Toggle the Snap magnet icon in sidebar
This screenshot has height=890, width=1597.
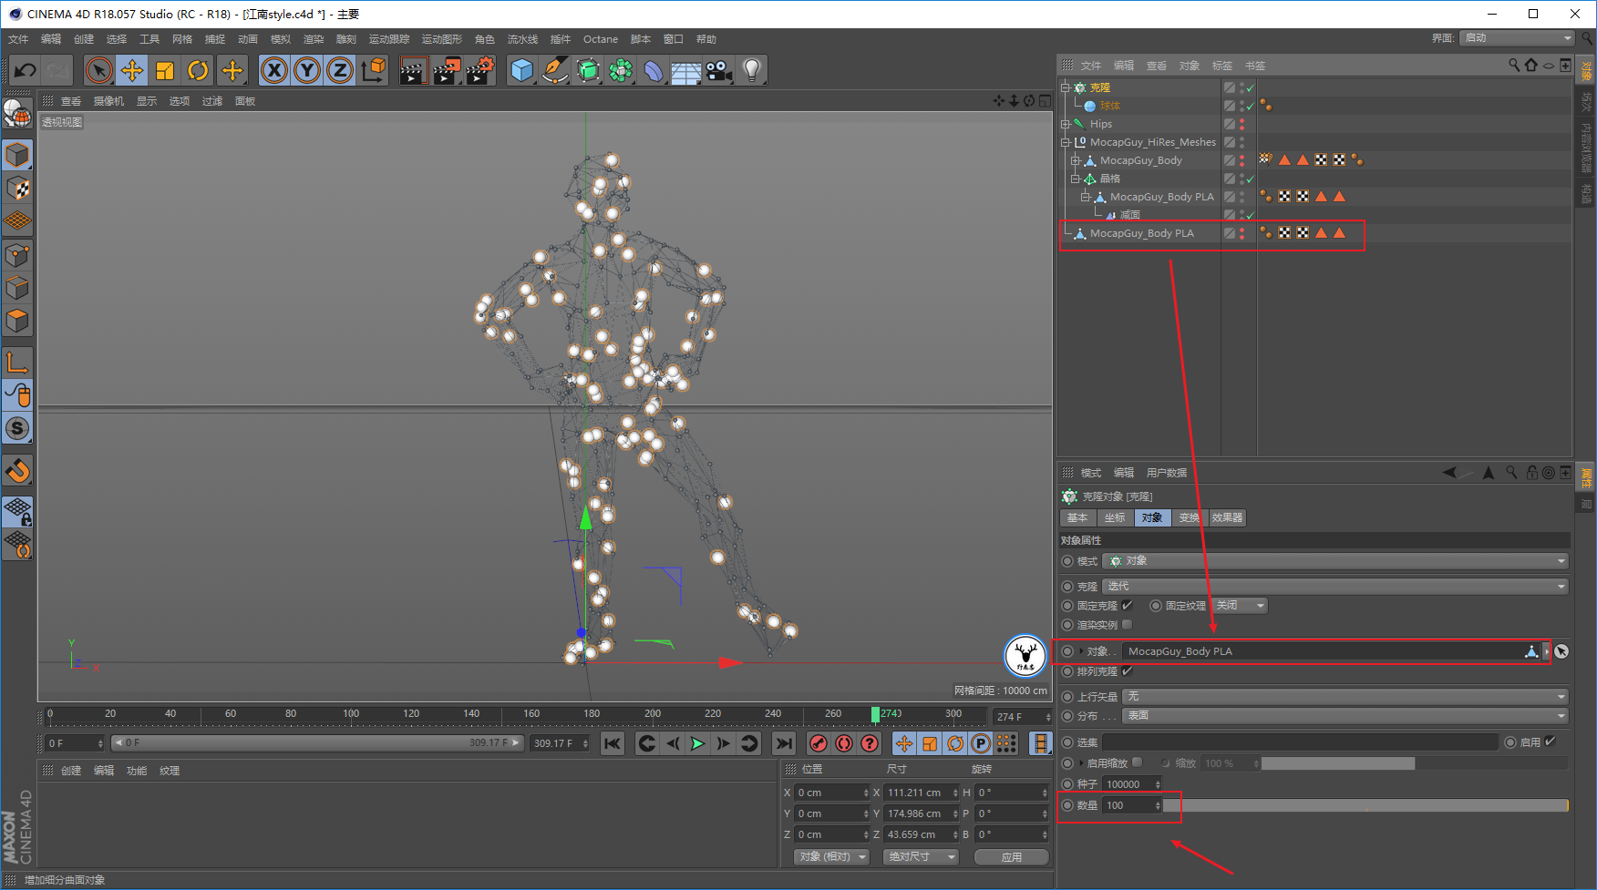(17, 471)
